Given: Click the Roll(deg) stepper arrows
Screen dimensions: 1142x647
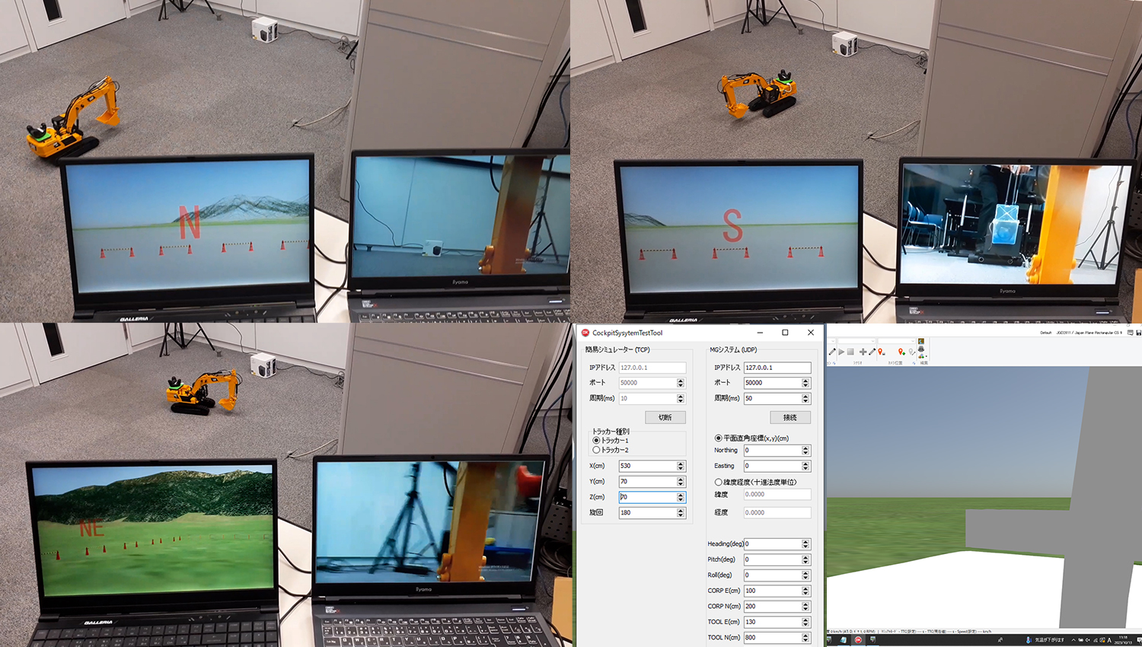Looking at the screenshot, I should click(805, 575).
